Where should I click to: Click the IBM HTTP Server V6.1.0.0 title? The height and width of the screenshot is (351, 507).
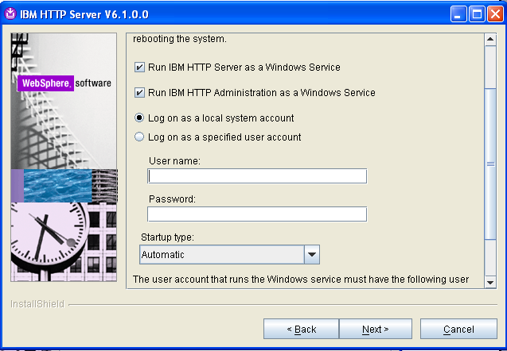84,14
